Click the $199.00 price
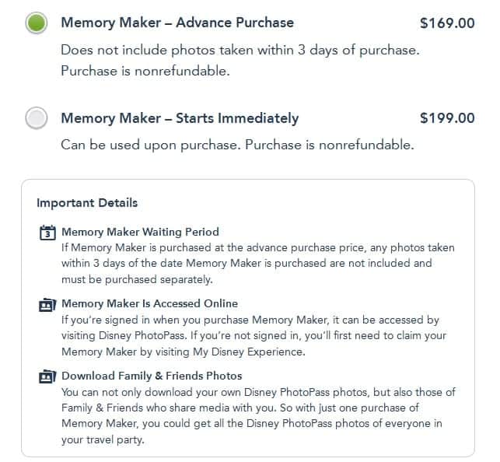Screen dimensions: 500x462 point(446,118)
